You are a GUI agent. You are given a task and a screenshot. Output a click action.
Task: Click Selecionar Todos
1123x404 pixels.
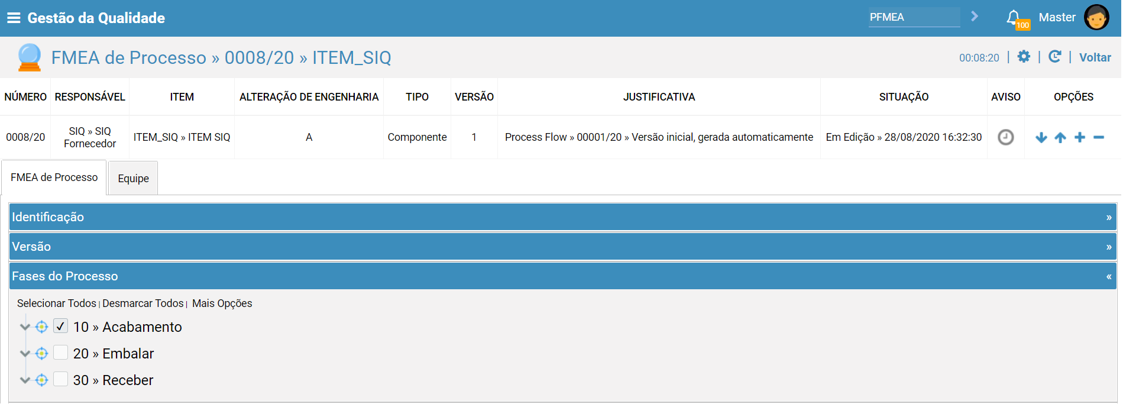tap(56, 303)
